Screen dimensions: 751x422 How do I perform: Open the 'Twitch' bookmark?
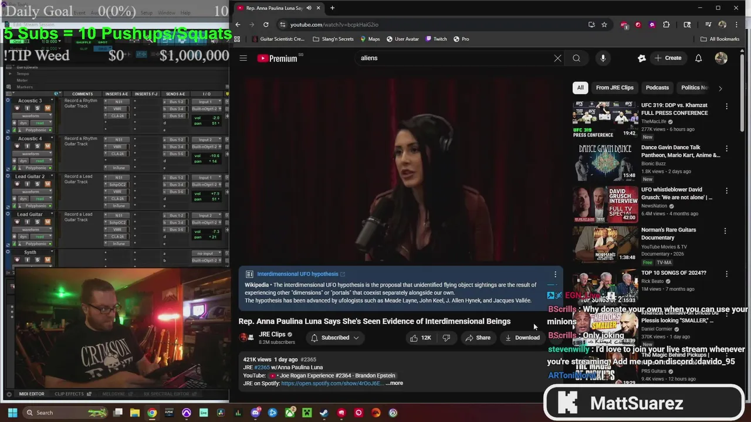tap(436, 39)
